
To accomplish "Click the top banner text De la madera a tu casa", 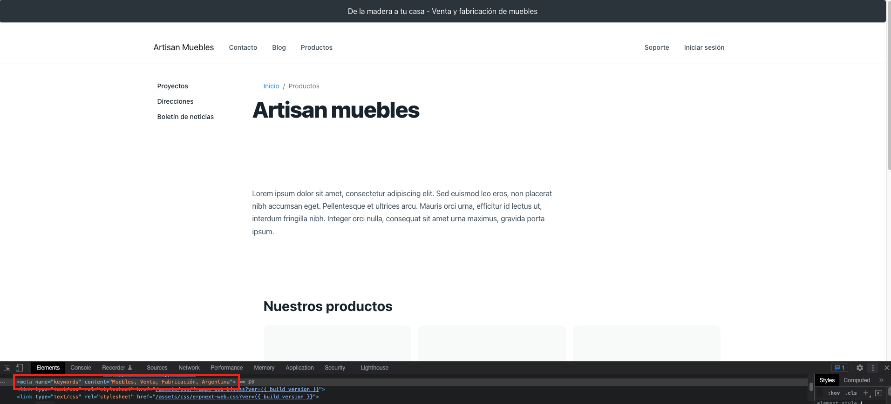I will pos(442,11).
